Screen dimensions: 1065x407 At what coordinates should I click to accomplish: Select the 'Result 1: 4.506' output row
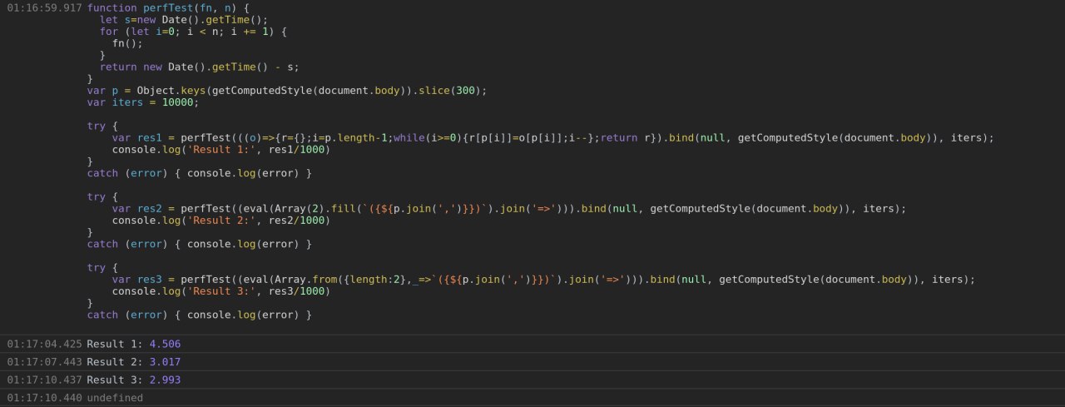pyautogui.click(x=532, y=344)
